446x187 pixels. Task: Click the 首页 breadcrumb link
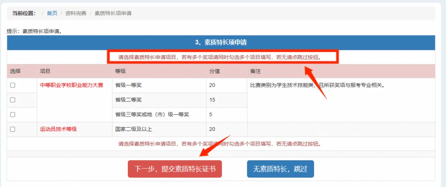52,13
